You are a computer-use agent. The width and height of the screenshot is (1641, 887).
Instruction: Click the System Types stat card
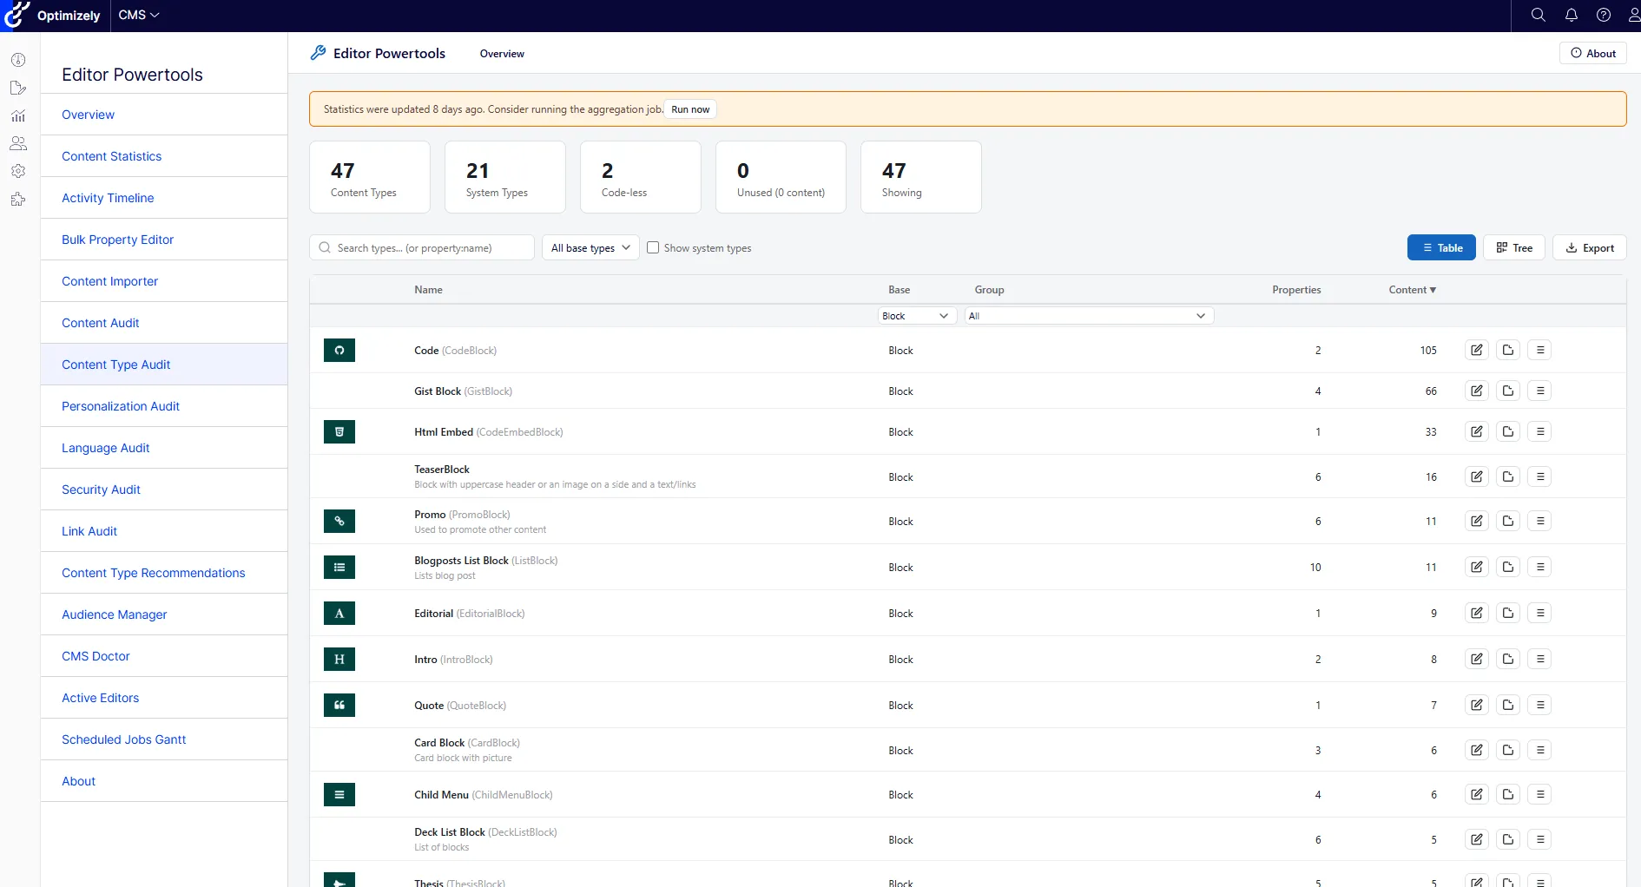coord(505,177)
